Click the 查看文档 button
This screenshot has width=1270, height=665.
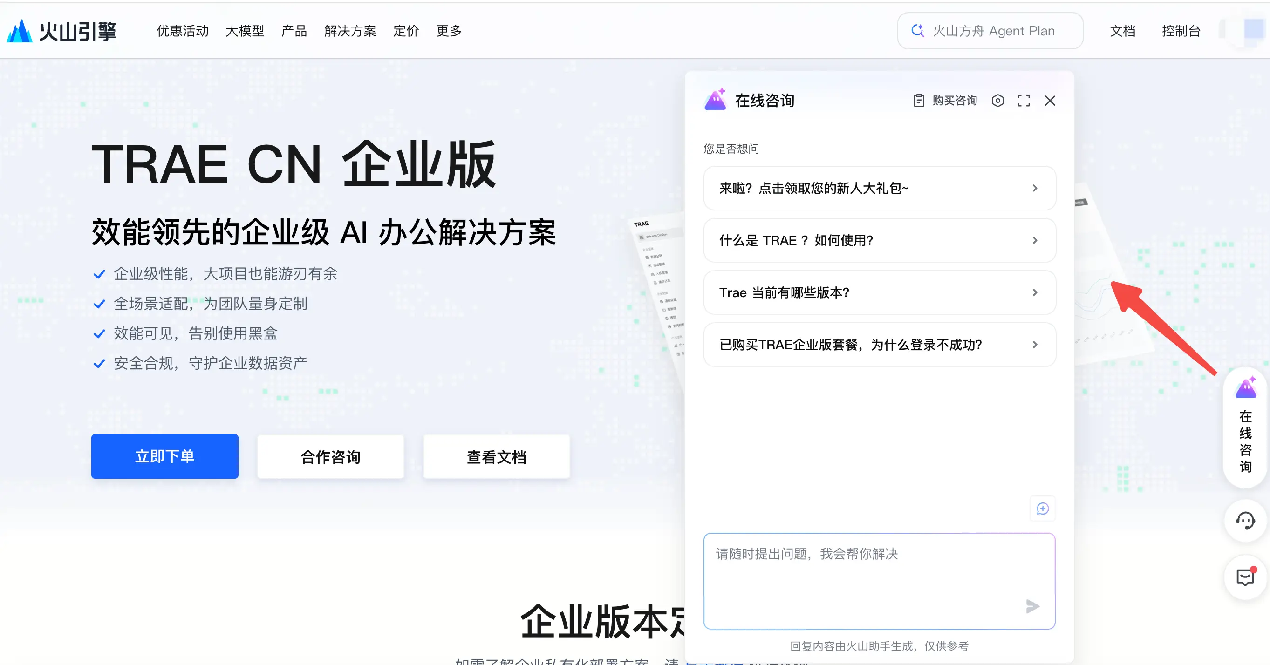click(497, 456)
